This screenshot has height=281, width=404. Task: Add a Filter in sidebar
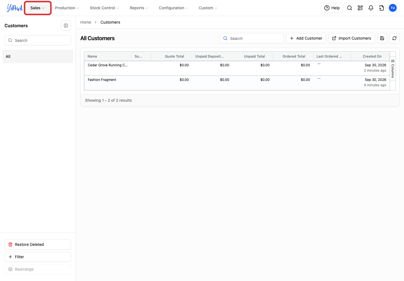(x=38, y=257)
